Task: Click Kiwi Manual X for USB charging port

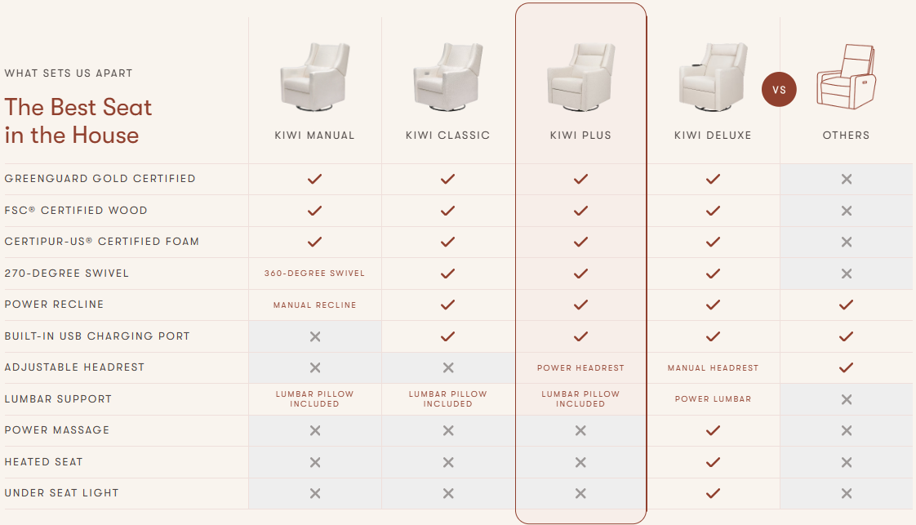Action: coord(315,336)
